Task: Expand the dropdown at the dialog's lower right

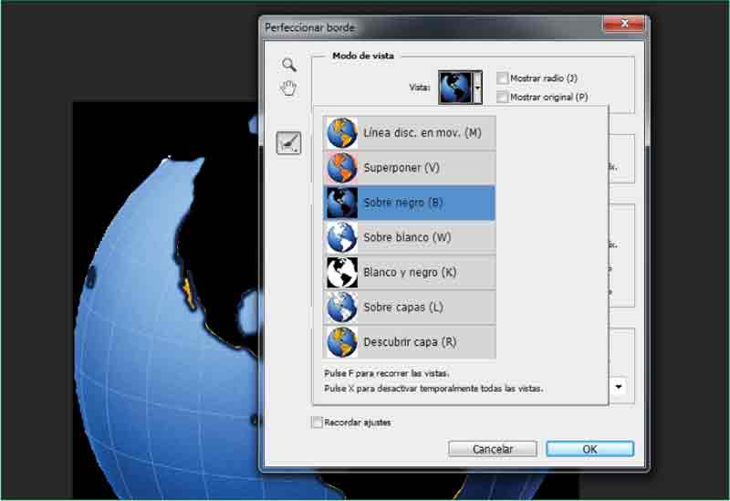Action: click(620, 387)
